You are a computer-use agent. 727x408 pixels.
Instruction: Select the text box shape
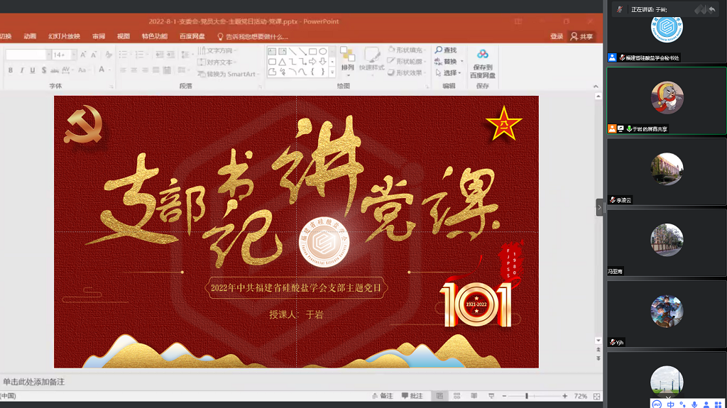(272, 51)
